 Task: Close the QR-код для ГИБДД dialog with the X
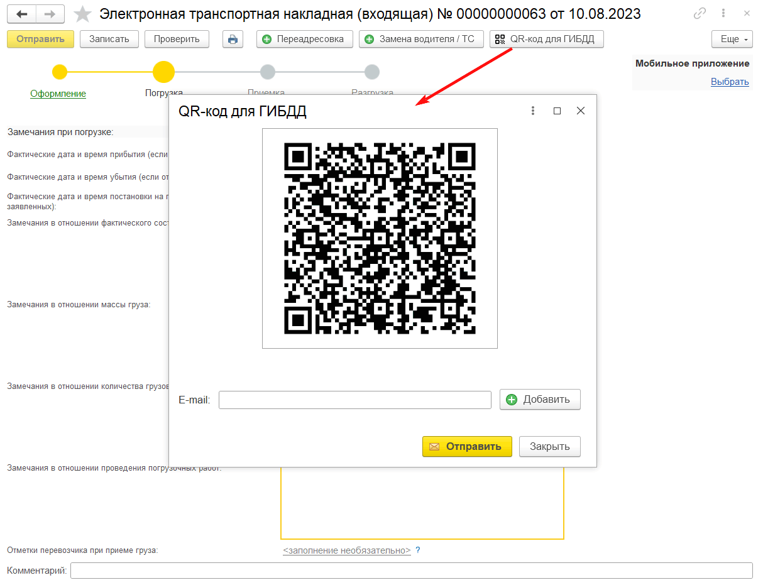pyautogui.click(x=581, y=111)
